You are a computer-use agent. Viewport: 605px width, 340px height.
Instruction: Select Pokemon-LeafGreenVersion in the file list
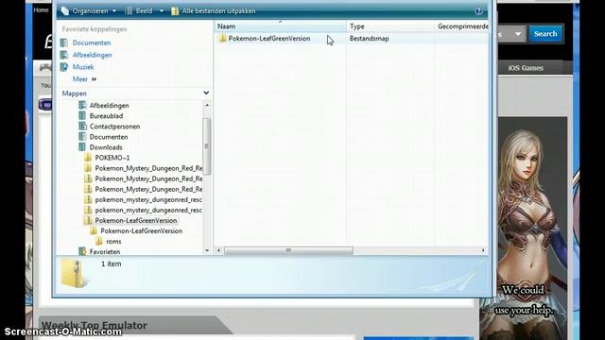(x=269, y=38)
